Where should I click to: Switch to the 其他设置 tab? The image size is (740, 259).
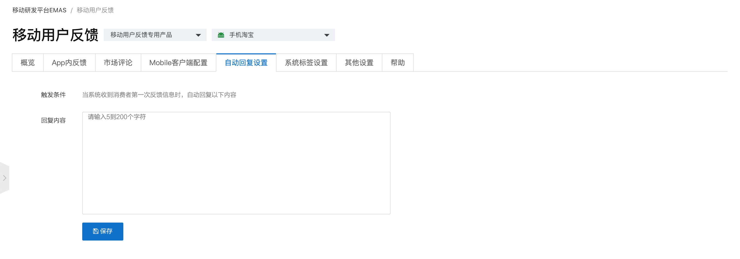pyautogui.click(x=359, y=63)
